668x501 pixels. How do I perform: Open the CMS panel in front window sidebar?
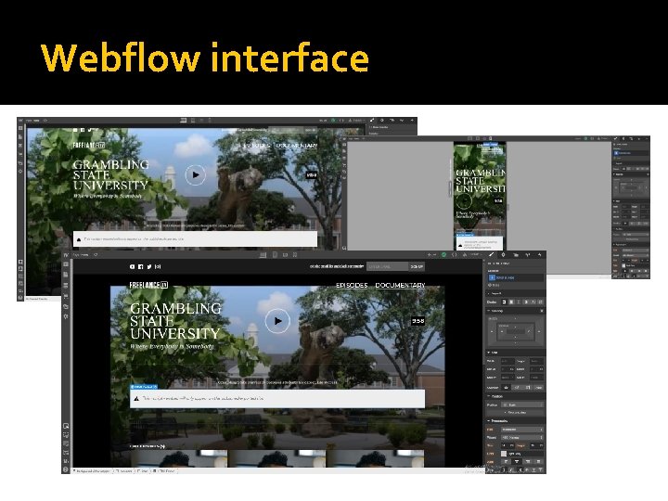(x=66, y=285)
